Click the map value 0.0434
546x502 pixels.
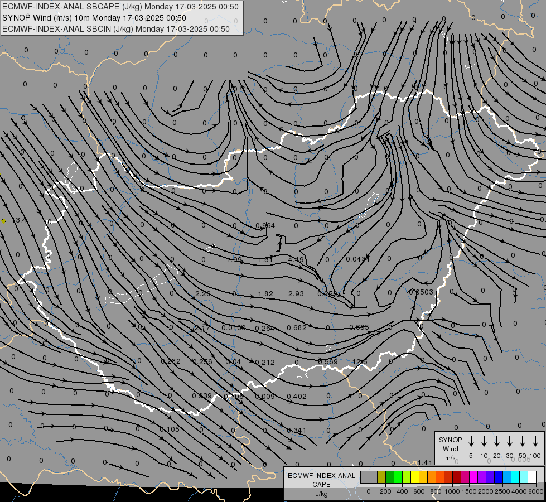(357, 259)
